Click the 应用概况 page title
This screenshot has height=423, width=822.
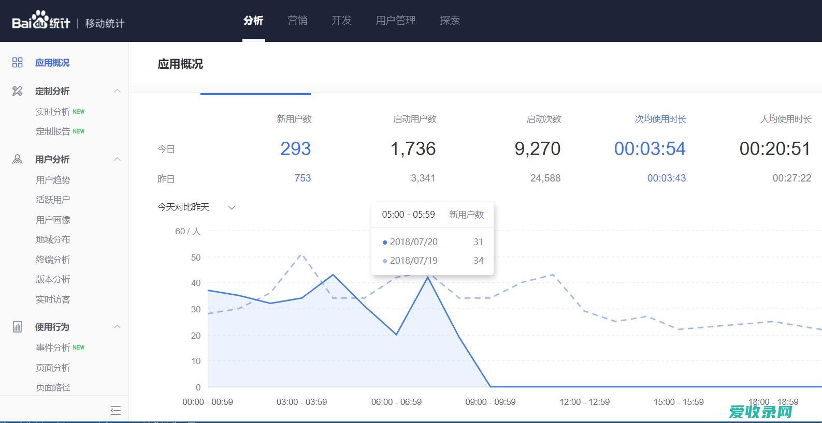pos(180,64)
